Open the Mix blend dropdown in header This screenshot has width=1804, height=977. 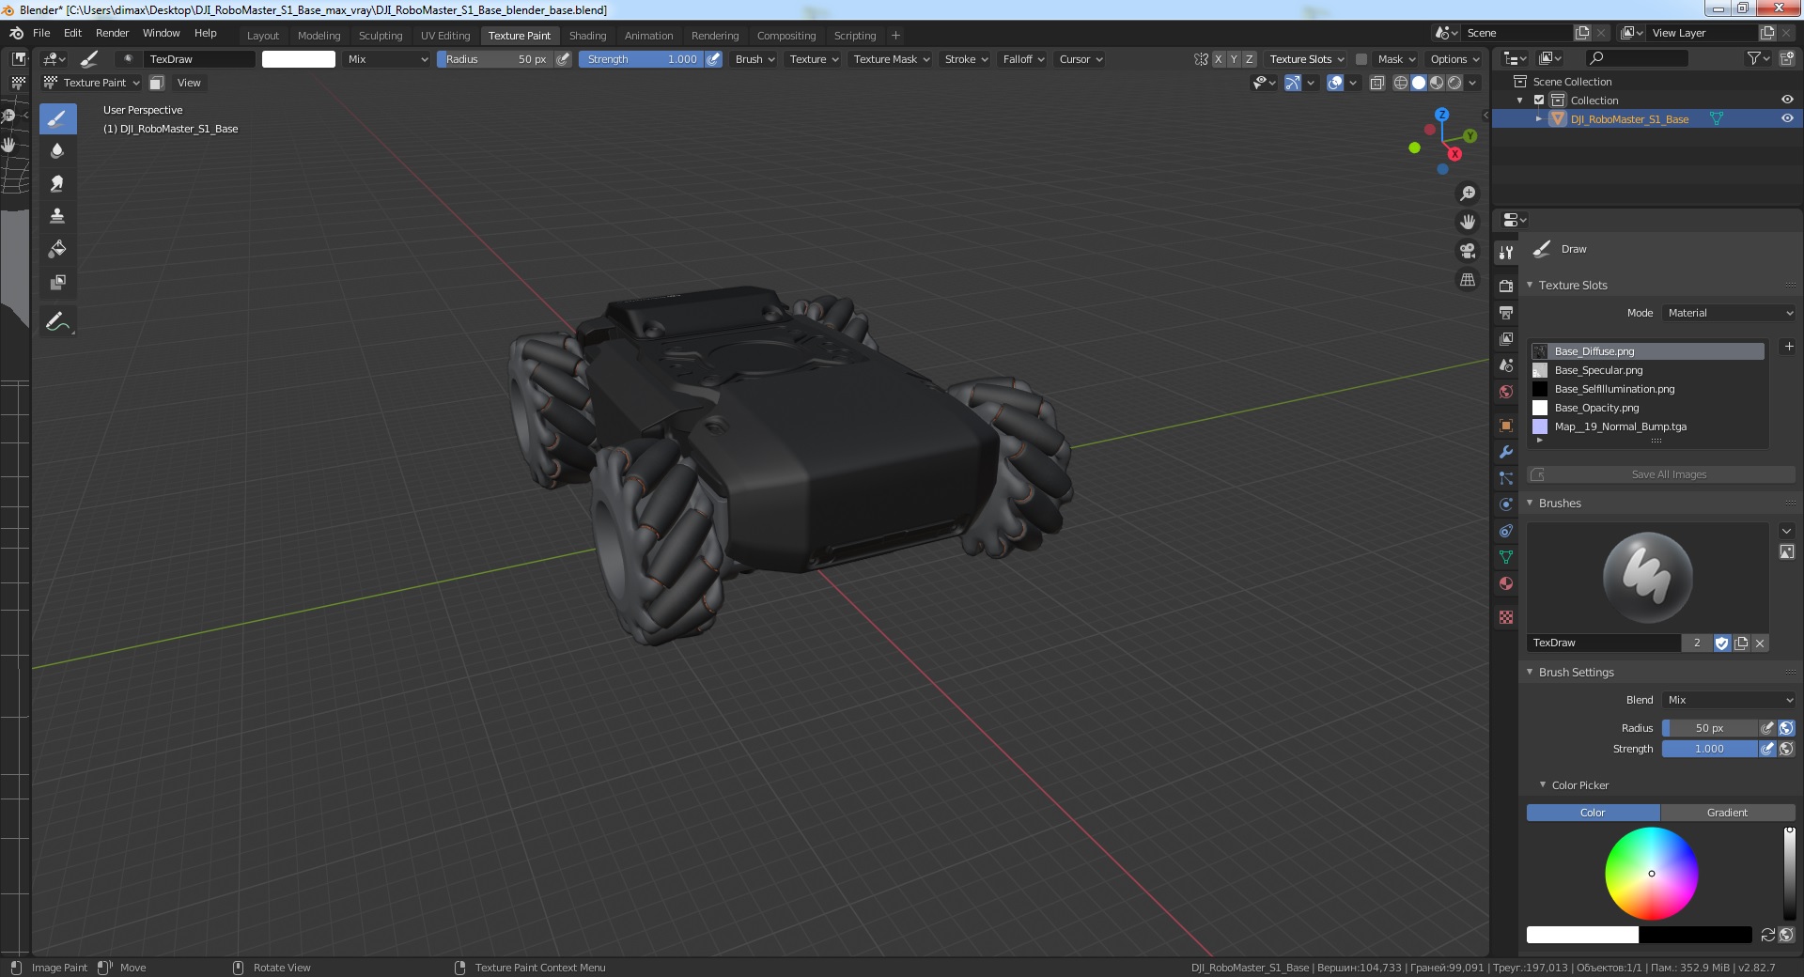387,59
